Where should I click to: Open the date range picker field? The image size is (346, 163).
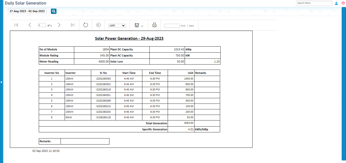(27, 11)
